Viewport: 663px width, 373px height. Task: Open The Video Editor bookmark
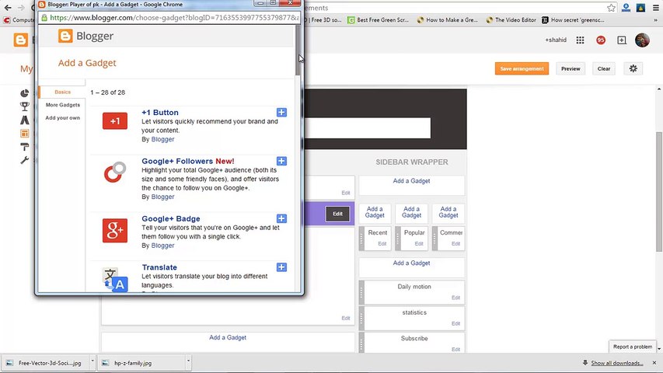511,20
